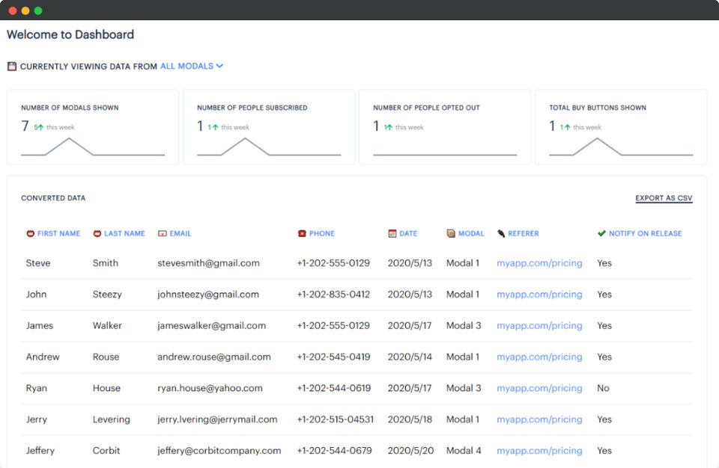Click the last name Steezy
The image size is (719, 468).
(x=107, y=295)
